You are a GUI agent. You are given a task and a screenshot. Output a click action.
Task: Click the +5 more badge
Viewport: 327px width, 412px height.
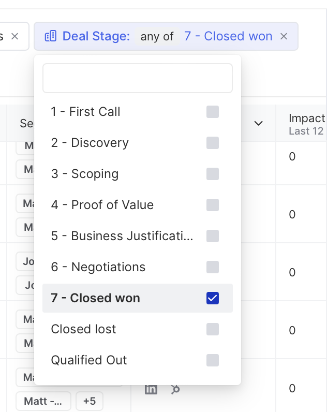click(x=90, y=401)
